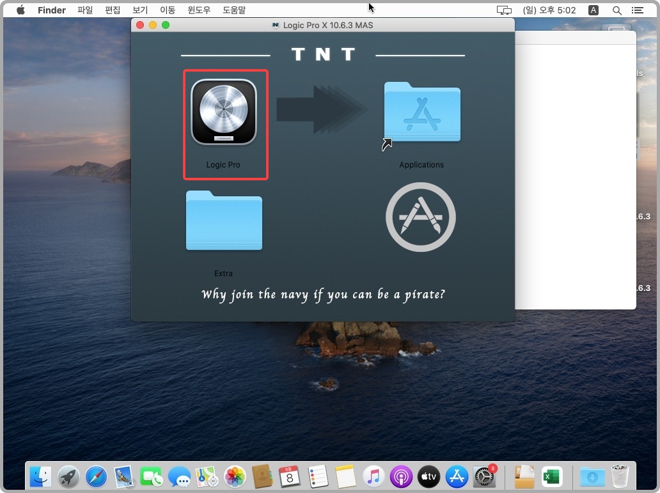Open the Applications folder shortcut
Viewport: 660px width, 493px height.
[x=421, y=113]
